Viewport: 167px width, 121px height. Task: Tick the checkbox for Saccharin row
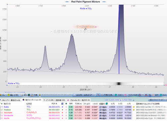pyautogui.click(x=0, y=113)
